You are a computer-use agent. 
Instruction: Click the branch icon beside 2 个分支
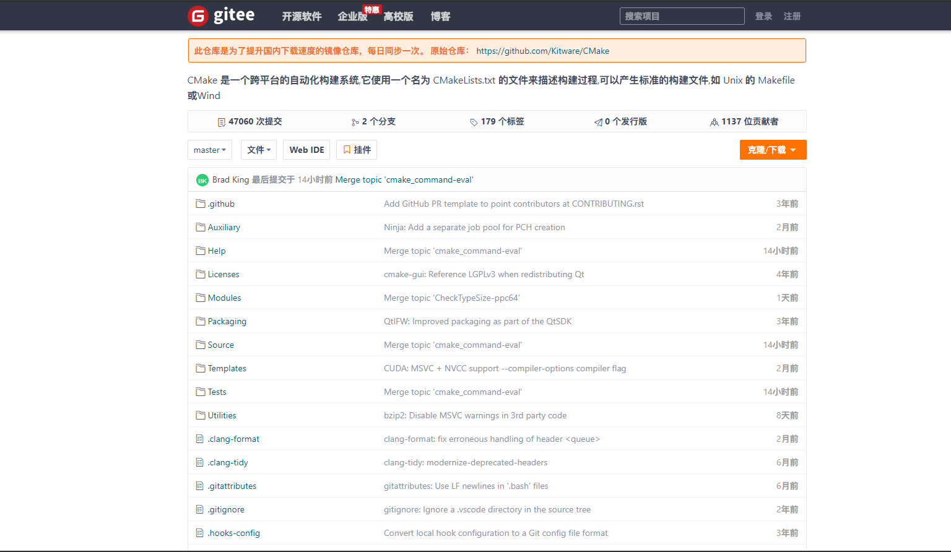click(x=355, y=121)
